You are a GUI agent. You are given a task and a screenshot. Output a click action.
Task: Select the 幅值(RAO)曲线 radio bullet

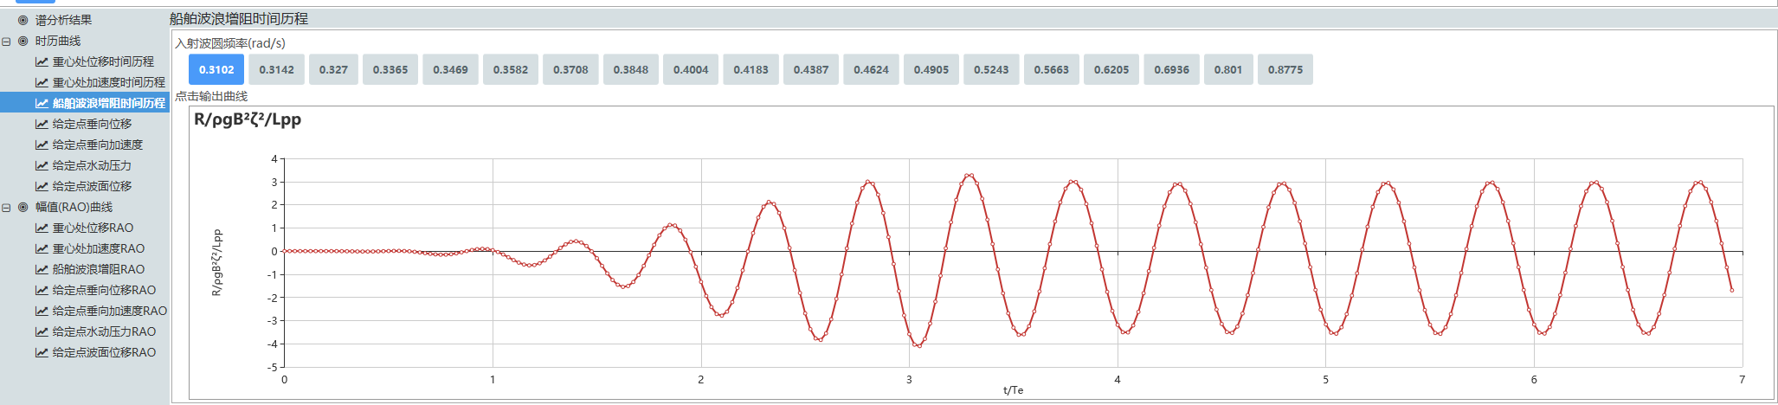[23, 207]
